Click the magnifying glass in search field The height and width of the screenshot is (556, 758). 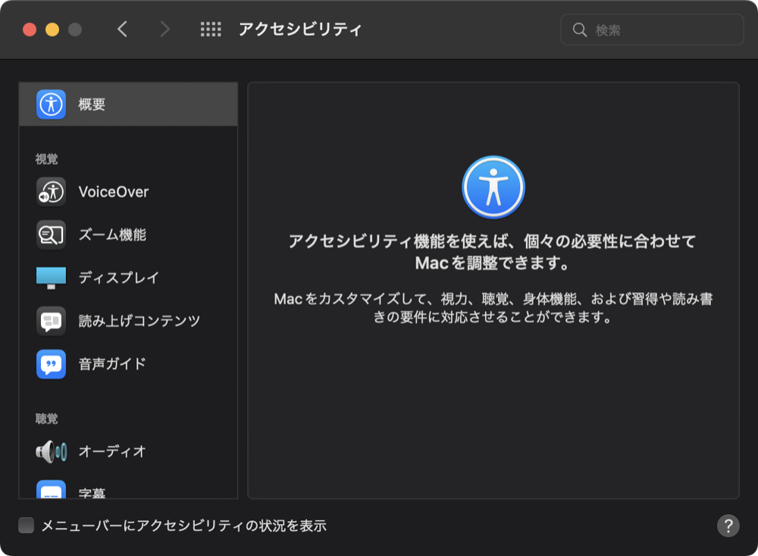click(x=580, y=30)
